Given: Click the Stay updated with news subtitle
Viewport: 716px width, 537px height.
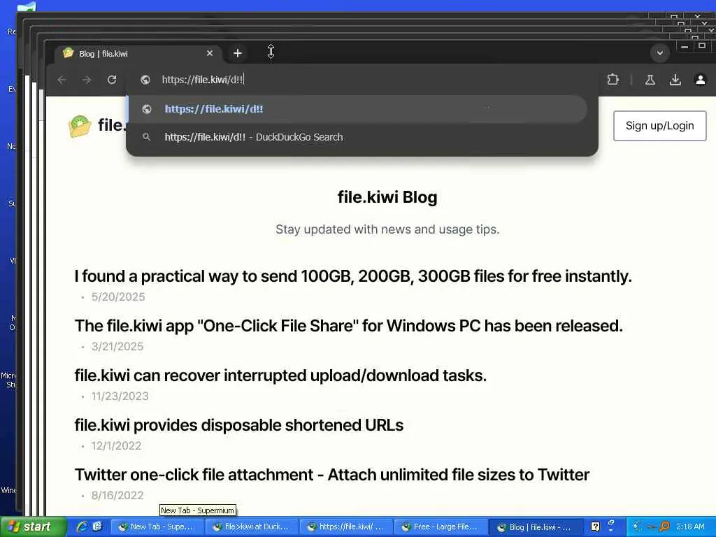Looking at the screenshot, I should pyautogui.click(x=387, y=229).
